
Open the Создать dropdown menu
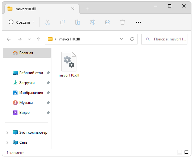[x=22, y=22]
